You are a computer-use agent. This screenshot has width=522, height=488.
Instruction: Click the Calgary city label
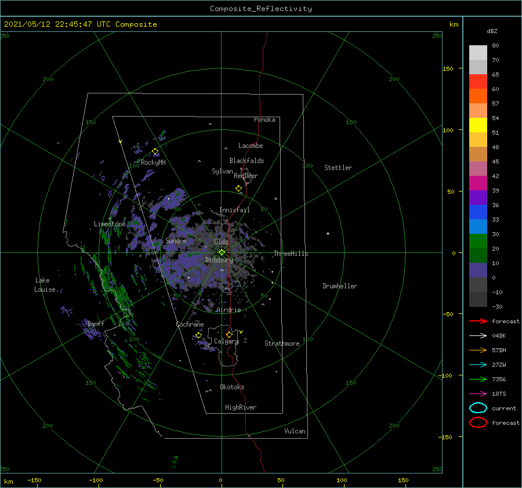point(226,341)
